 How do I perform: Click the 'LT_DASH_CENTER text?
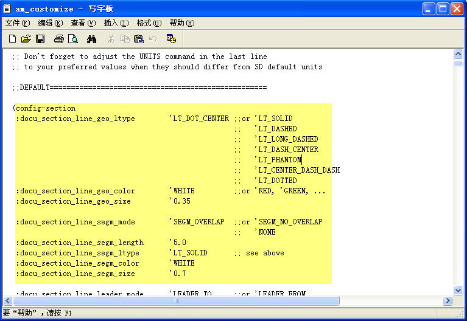tap(286, 150)
